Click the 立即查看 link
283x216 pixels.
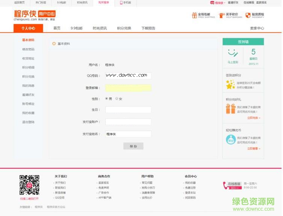(254, 148)
